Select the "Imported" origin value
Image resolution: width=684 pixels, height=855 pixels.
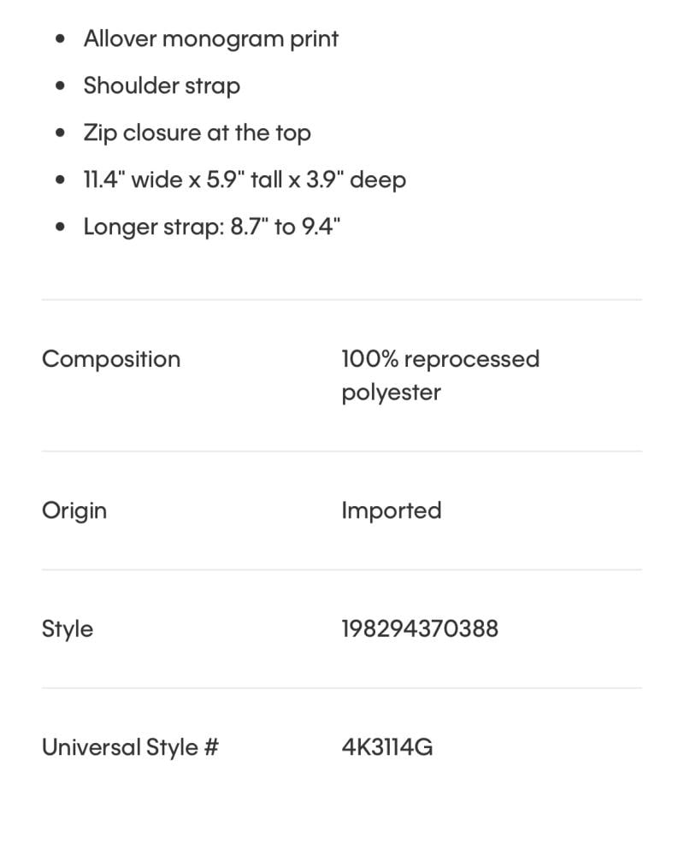392,510
